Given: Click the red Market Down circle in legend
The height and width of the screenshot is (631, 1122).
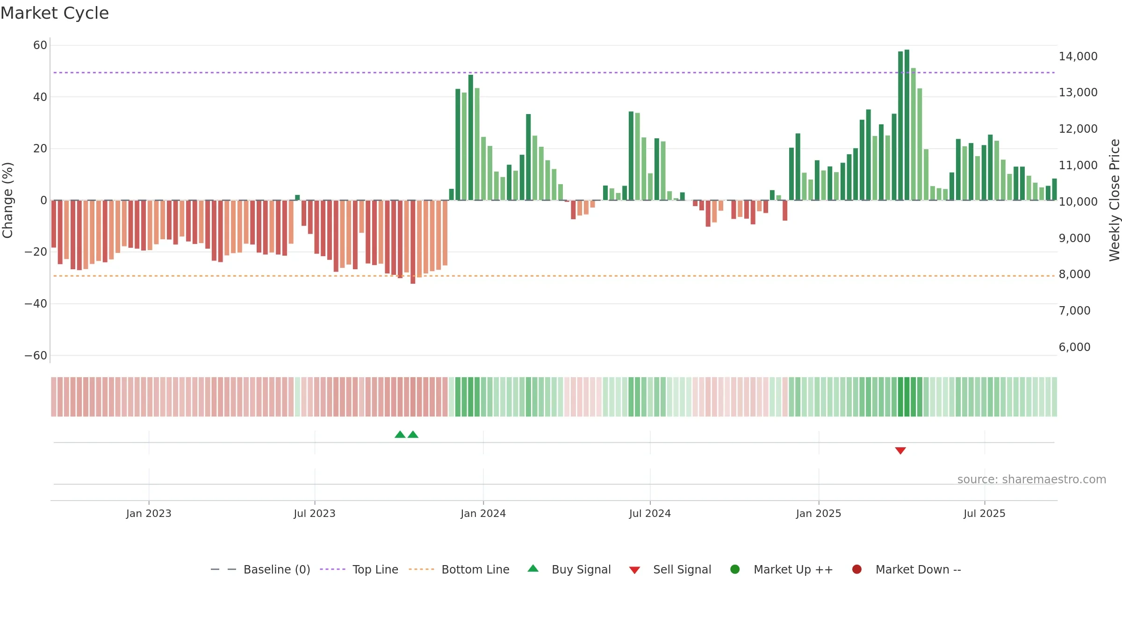Looking at the screenshot, I should 857,569.
